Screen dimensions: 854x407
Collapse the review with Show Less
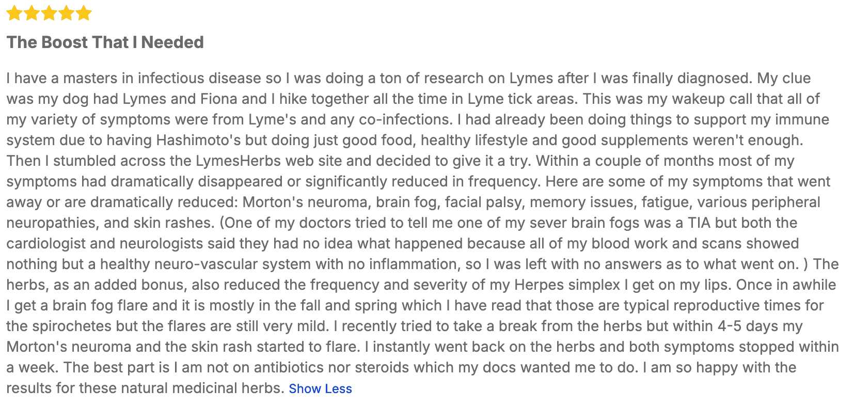click(320, 389)
